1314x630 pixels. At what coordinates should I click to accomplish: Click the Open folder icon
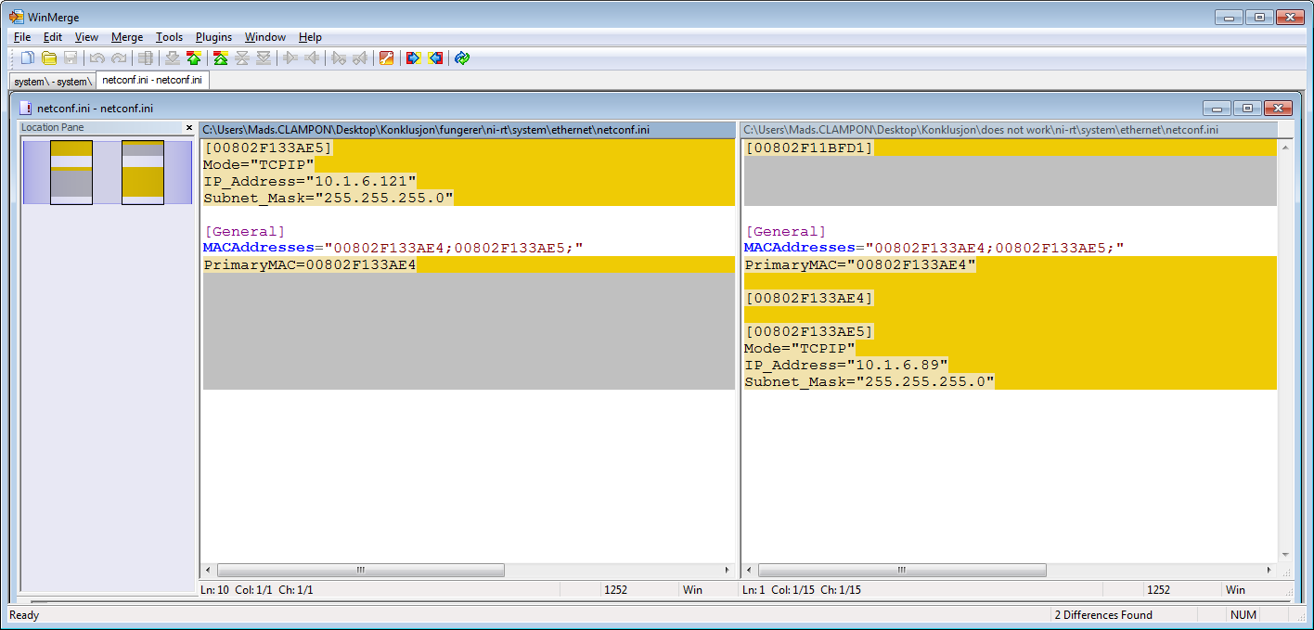pos(49,58)
